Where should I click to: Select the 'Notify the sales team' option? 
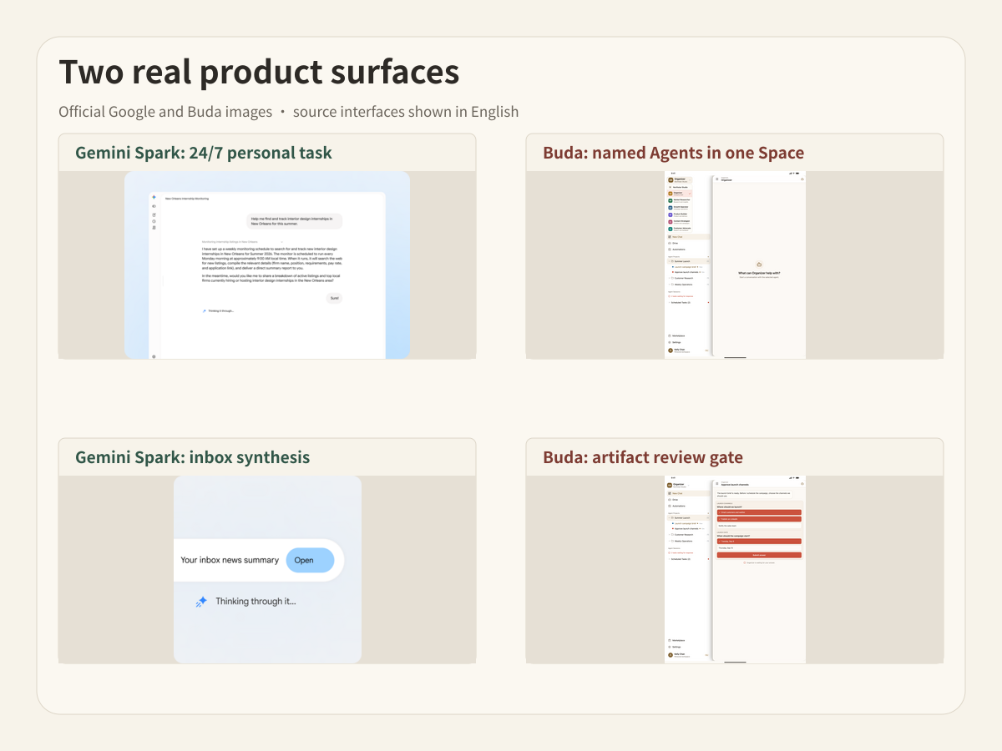coord(759,526)
